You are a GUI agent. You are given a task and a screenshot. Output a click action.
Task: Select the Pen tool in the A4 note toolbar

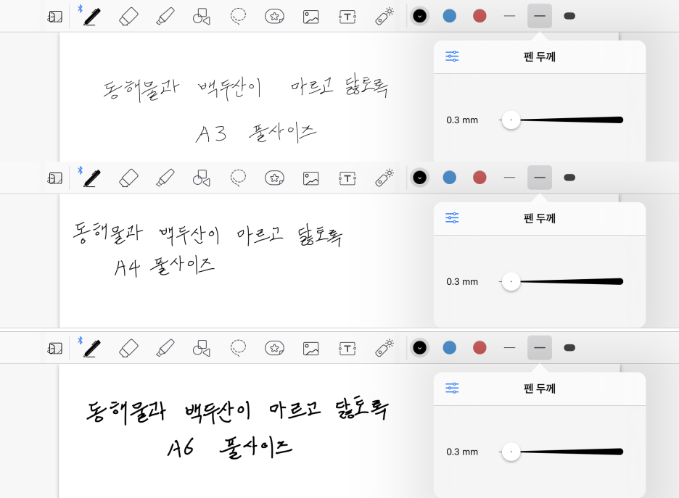click(x=92, y=178)
